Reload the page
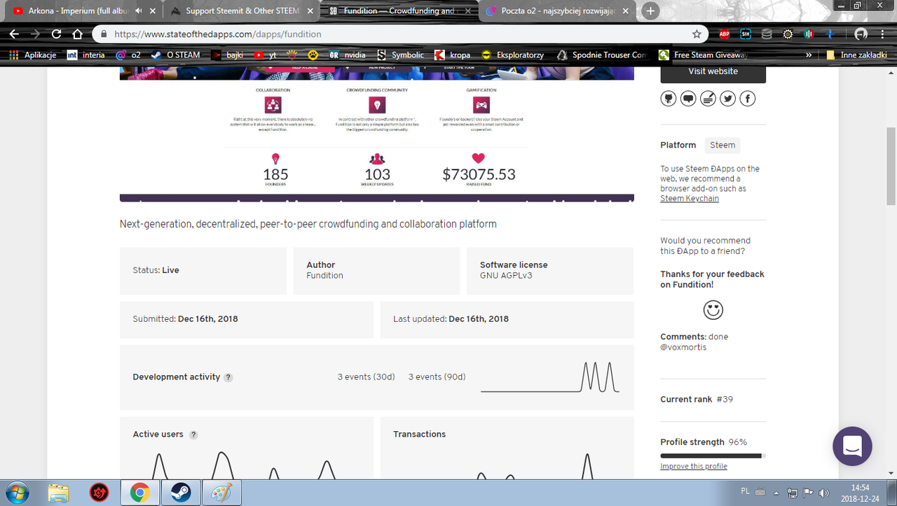The width and height of the screenshot is (897, 506). point(57,34)
